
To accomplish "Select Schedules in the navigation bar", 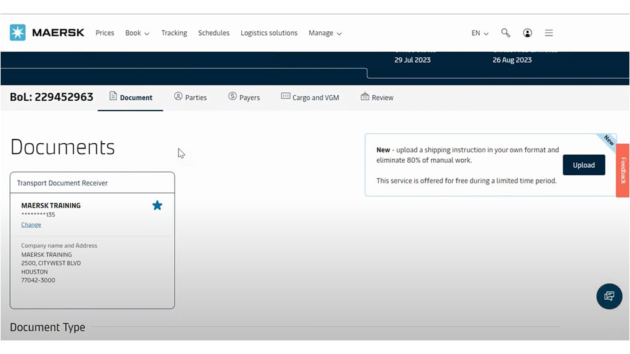I will [213, 33].
